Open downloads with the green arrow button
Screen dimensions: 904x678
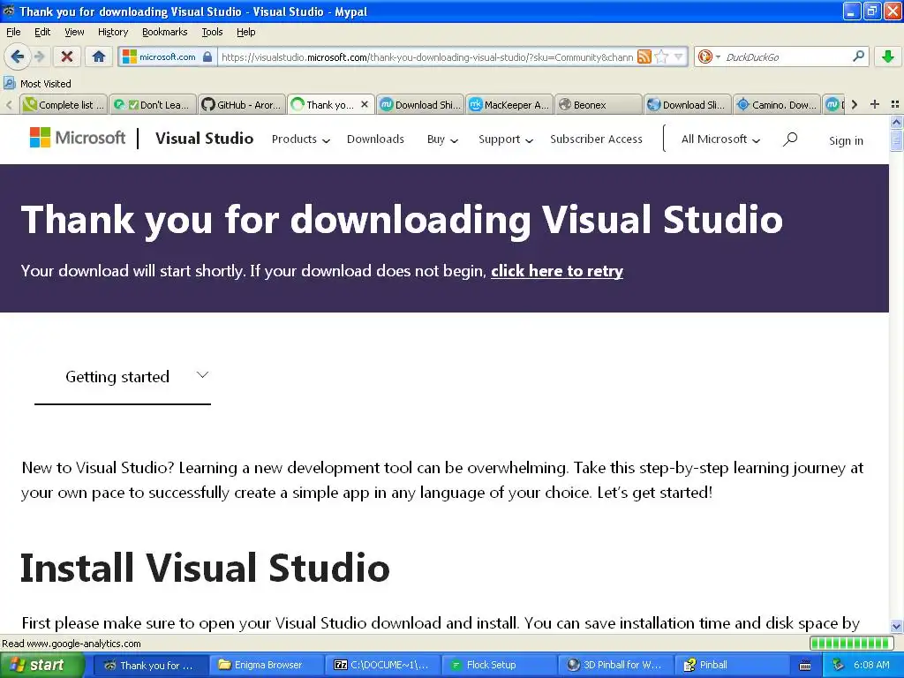(x=888, y=56)
